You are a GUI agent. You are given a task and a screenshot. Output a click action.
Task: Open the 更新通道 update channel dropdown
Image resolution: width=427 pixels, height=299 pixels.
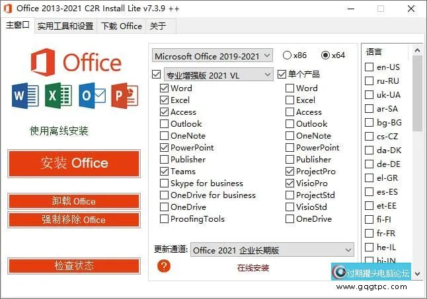click(x=272, y=250)
